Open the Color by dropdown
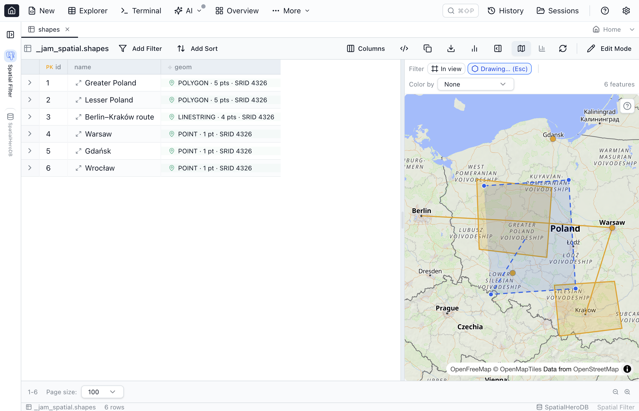Viewport: 639px width, 411px height. (x=476, y=84)
